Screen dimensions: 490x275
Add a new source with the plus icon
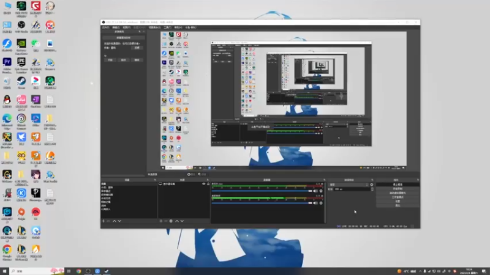point(161,221)
